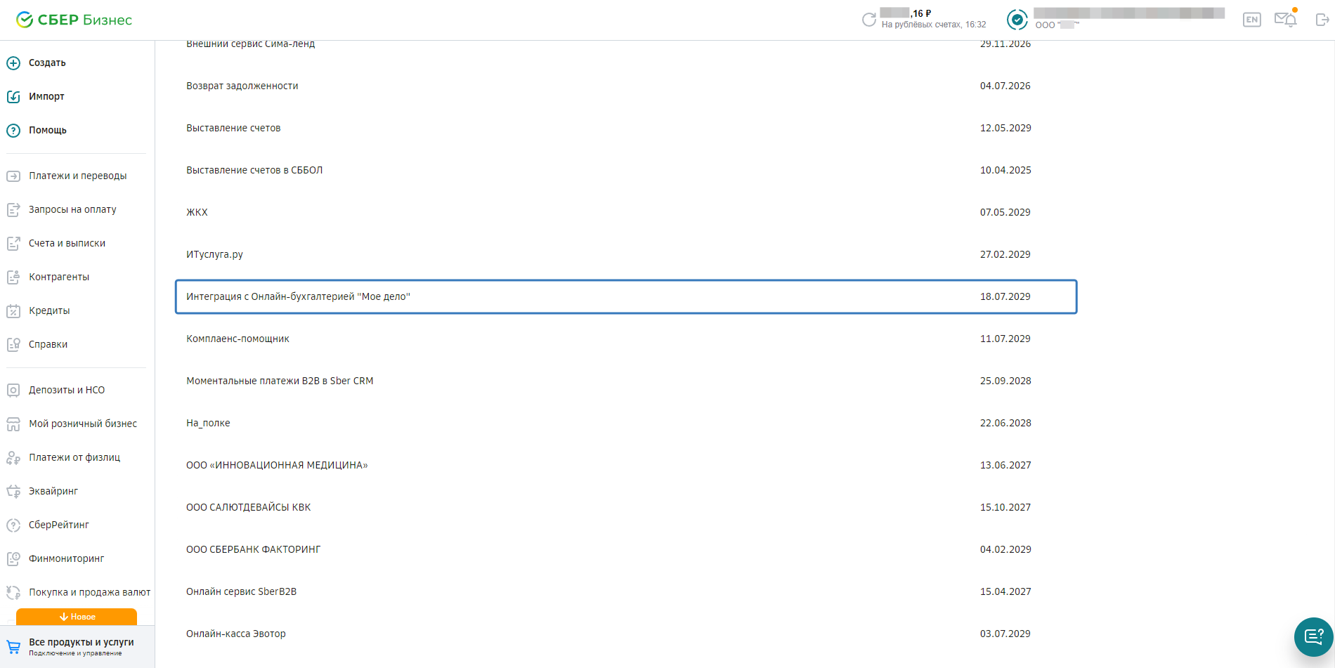Select ООО «ИННОВАЦИОННАЯ МЕДИЦИНА» row
The height and width of the screenshot is (668, 1335).
pos(625,465)
